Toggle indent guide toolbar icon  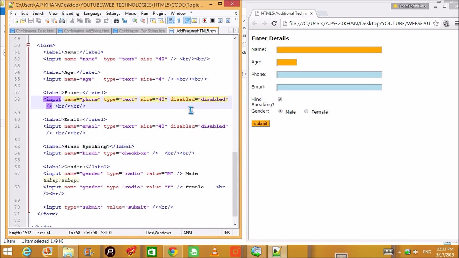tap(186, 21)
